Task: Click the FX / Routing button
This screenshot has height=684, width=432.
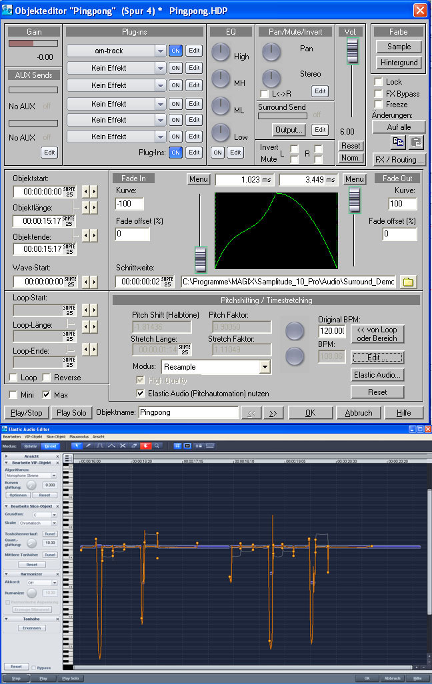Action: 398,160
